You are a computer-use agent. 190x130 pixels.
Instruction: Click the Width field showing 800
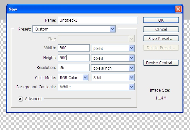pyautogui.click(x=74, y=48)
